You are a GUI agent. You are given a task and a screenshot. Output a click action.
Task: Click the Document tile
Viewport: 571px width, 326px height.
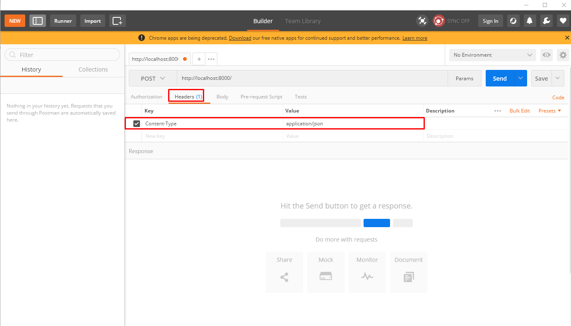[x=409, y=272]
